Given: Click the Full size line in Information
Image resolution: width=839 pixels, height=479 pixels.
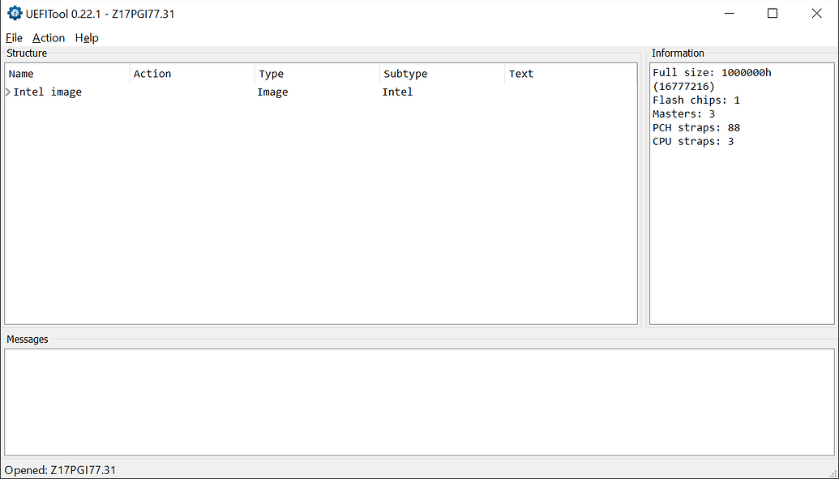Looking at the screenshot, I should pyautogui.click(x=712, y=73).
